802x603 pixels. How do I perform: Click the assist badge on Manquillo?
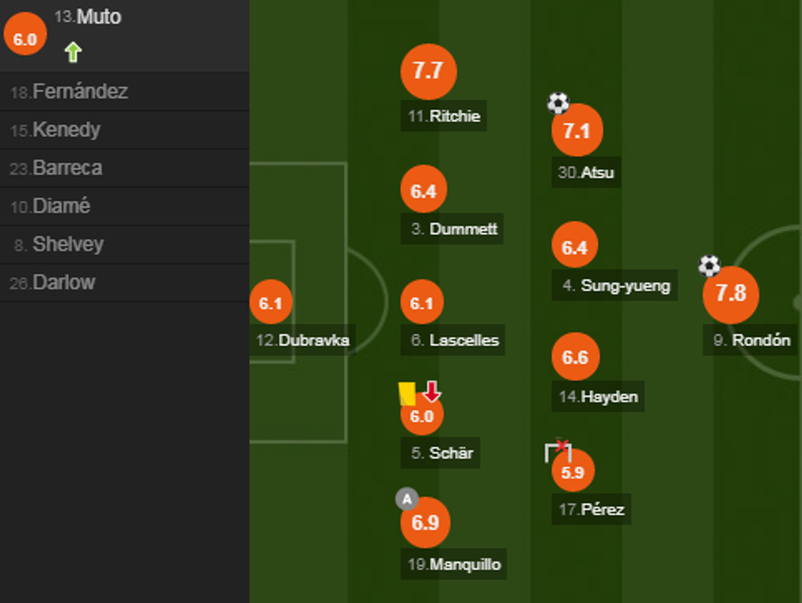coord(407,498)
